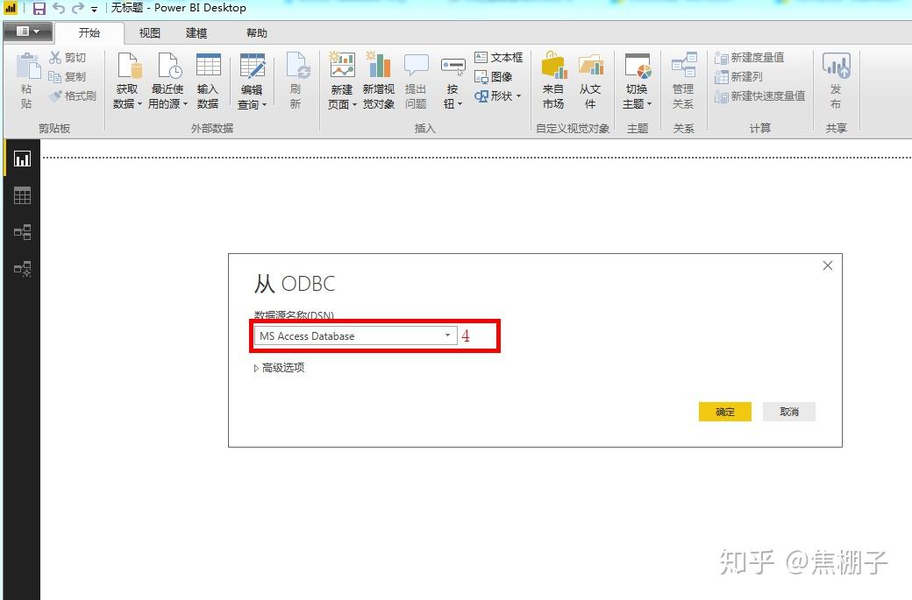Switch to the 数据 (Data) view

point(21,195)
